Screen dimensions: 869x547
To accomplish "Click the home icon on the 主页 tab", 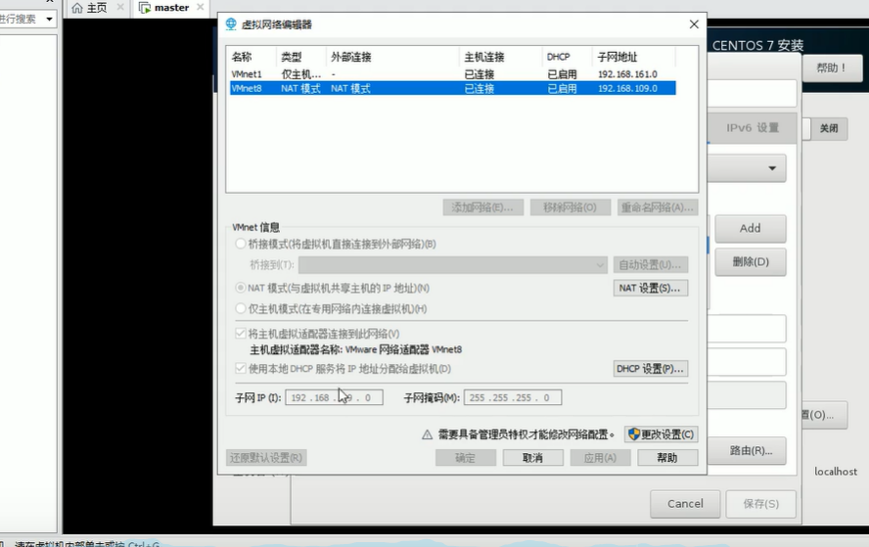I will [77, 8].
